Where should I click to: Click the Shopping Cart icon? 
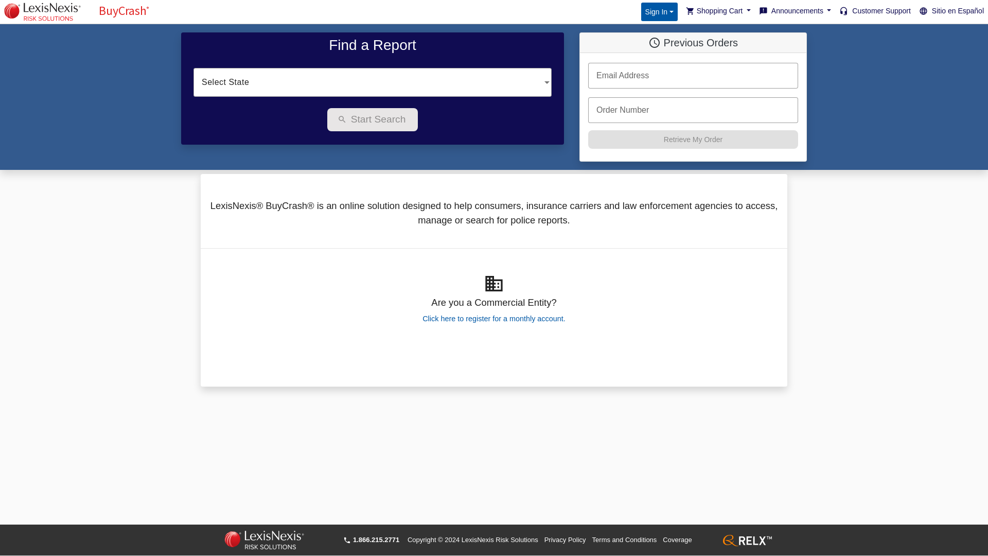tap(690, 11)
